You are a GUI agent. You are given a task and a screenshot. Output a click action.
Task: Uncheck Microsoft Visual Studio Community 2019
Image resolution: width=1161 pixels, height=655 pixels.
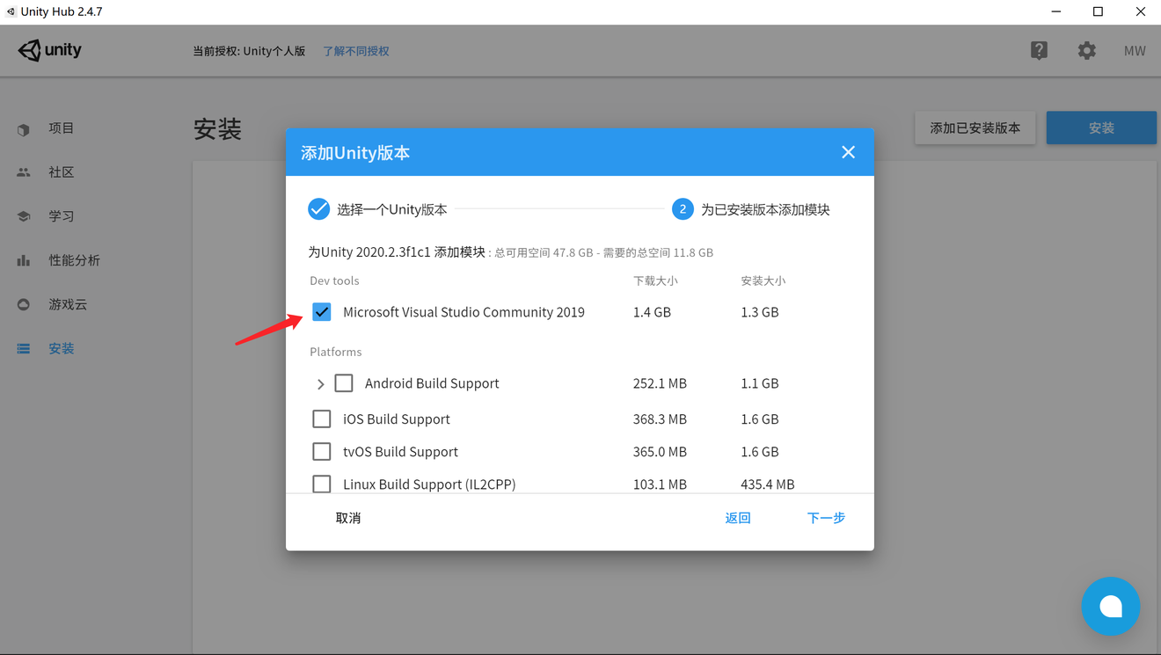[x=322, y=312]
